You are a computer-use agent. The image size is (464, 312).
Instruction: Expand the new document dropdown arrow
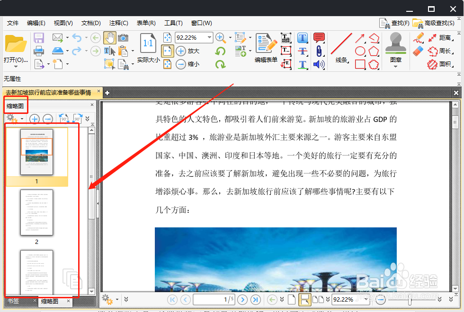tap(67, 64)
